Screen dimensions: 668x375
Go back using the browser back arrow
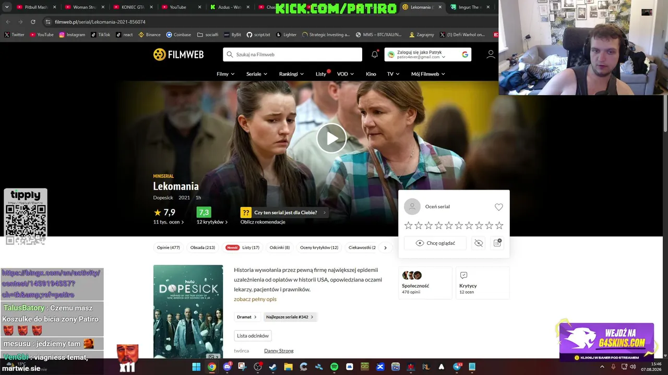8,22
